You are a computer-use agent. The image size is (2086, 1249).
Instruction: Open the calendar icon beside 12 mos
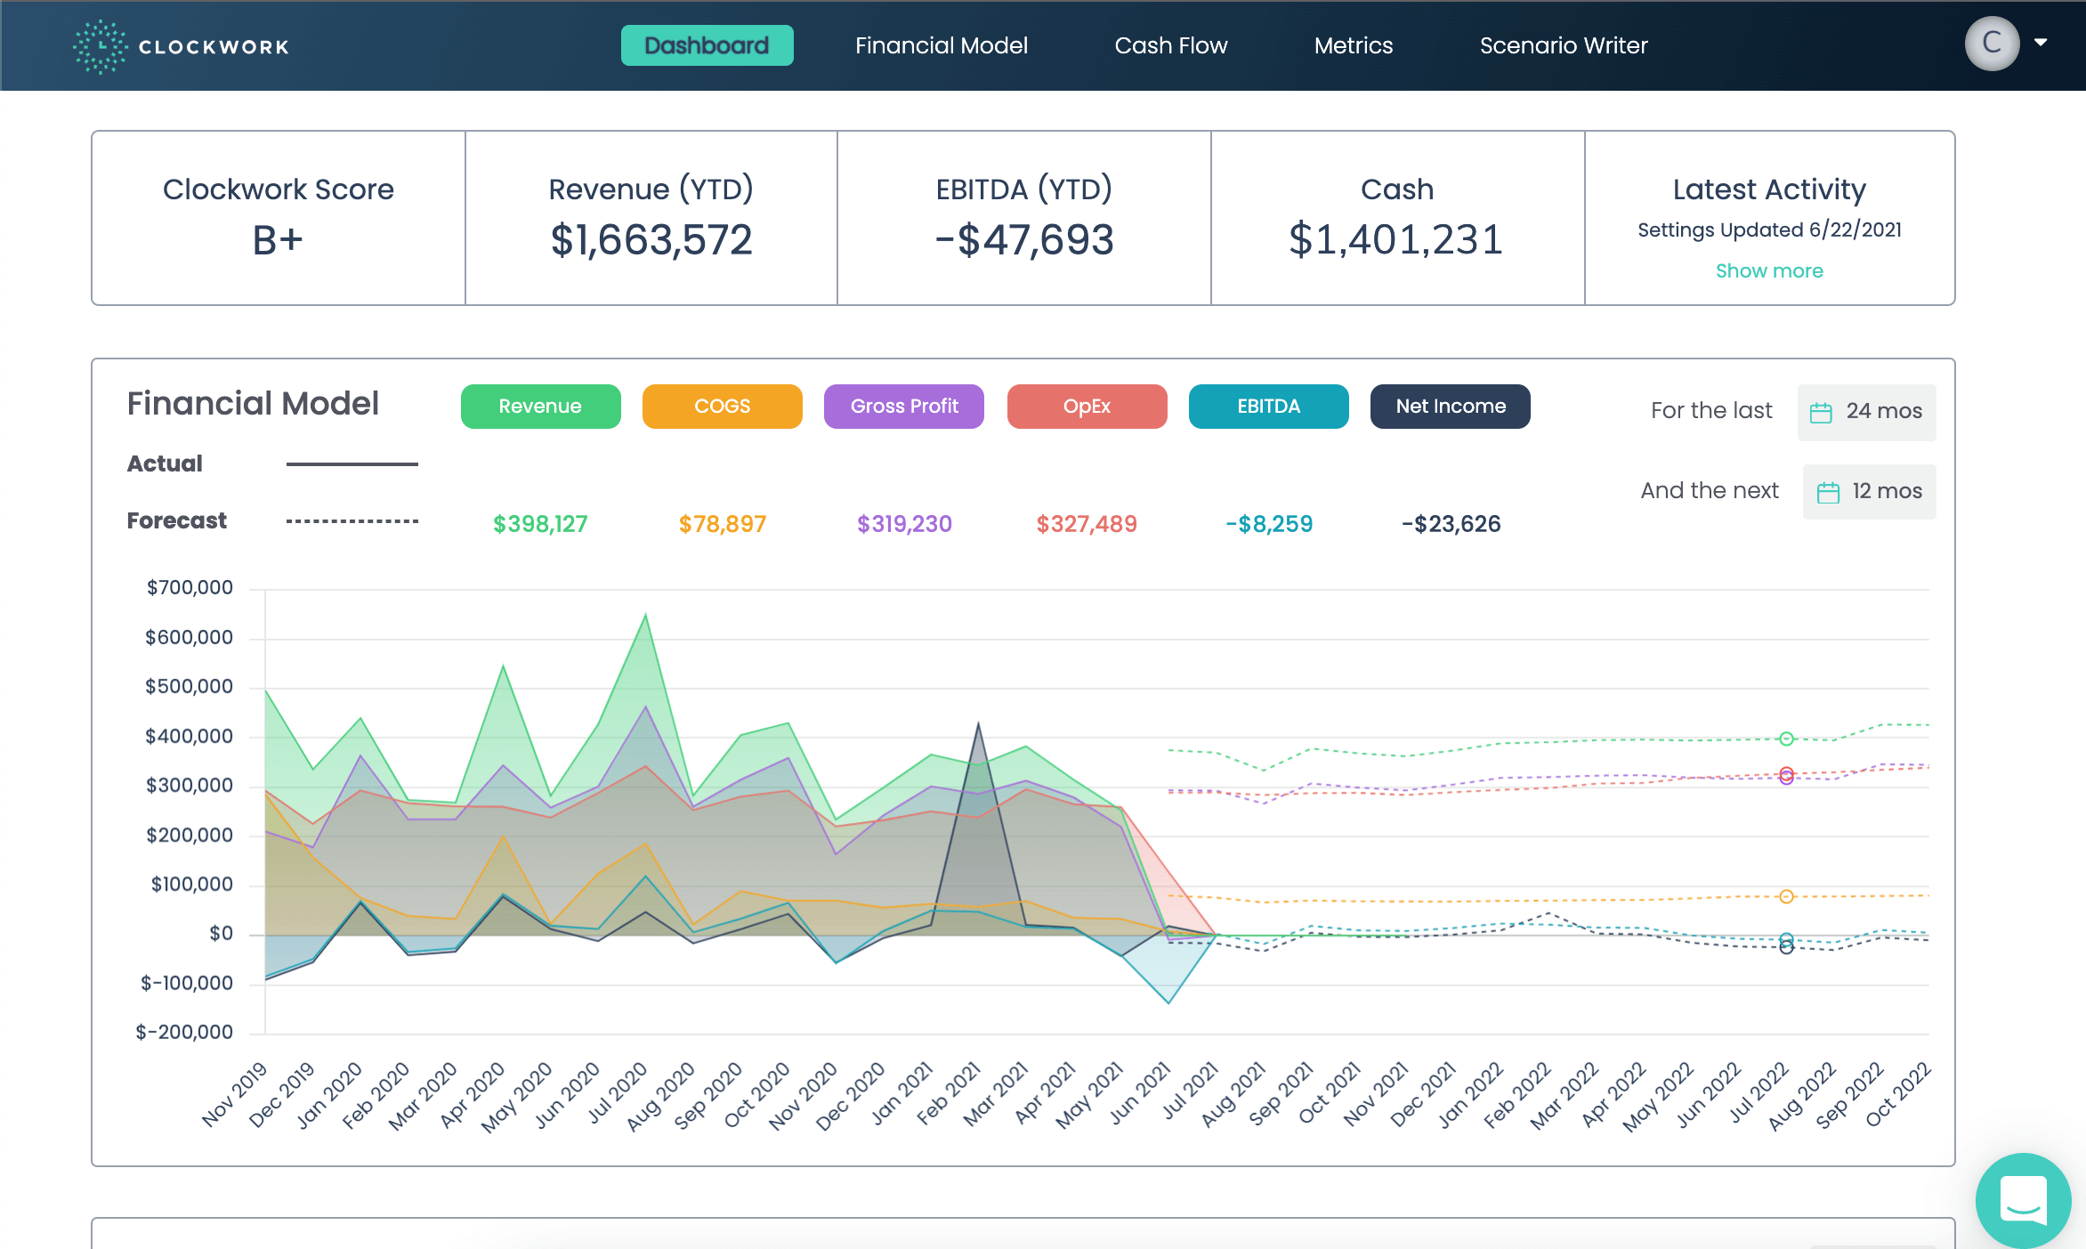click(x=1827, y=491)
